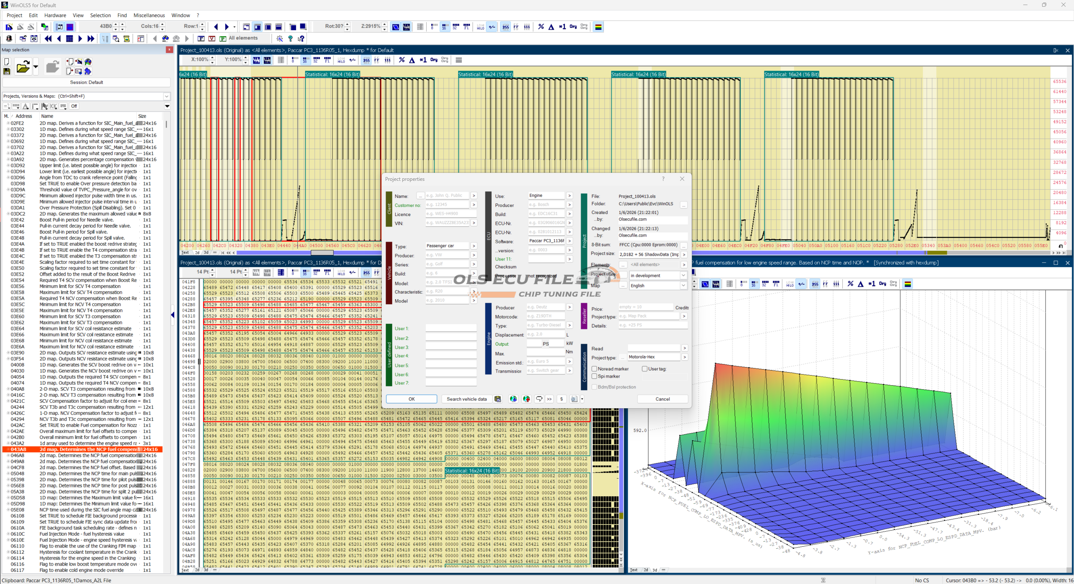The height and width of the screenshot is (584, 1074).
Task: Click the paste-from-clipboard icon beside Search vehicle data
Action: click(498, 399)
